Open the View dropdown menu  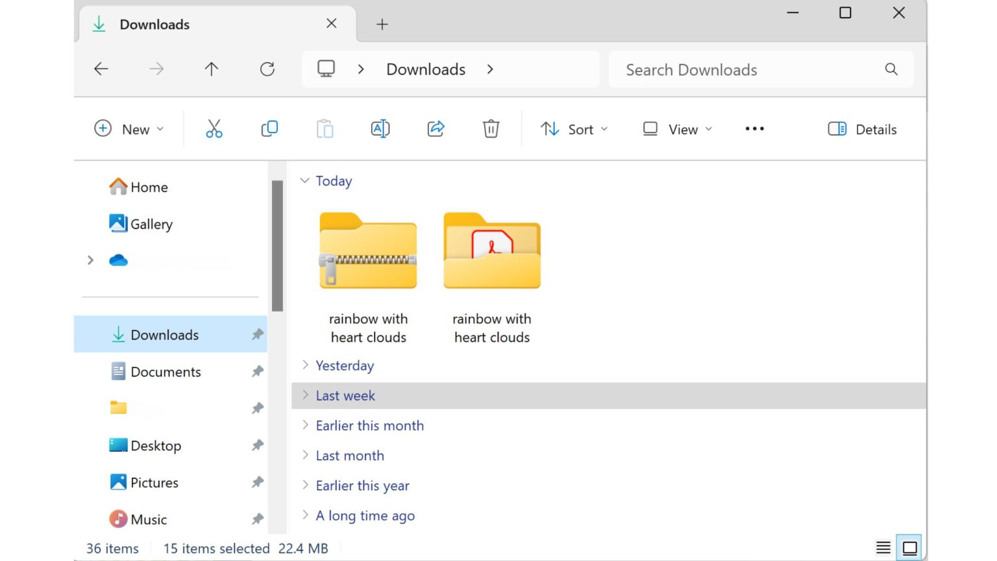point(678,129)
